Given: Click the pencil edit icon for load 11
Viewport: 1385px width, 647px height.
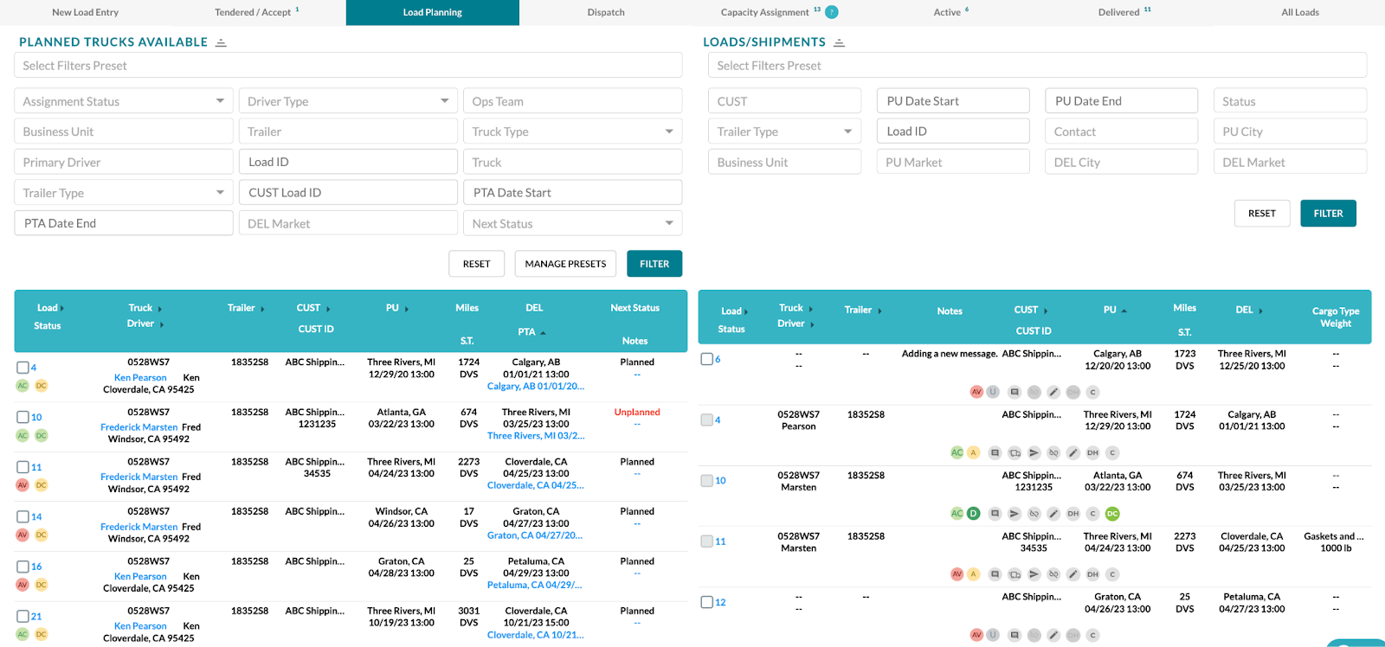Looking at the screenshot, I should 1073,574.
